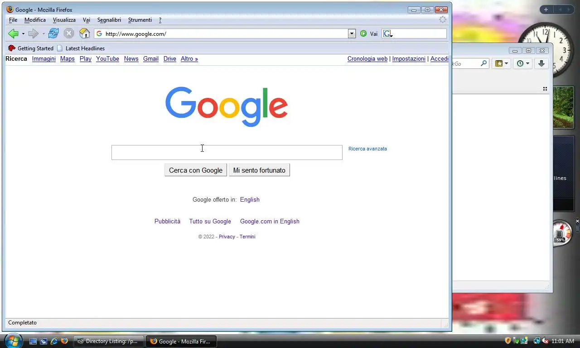Click the security shield tray icon
The image size is (580, 348).
pos(508,341)
